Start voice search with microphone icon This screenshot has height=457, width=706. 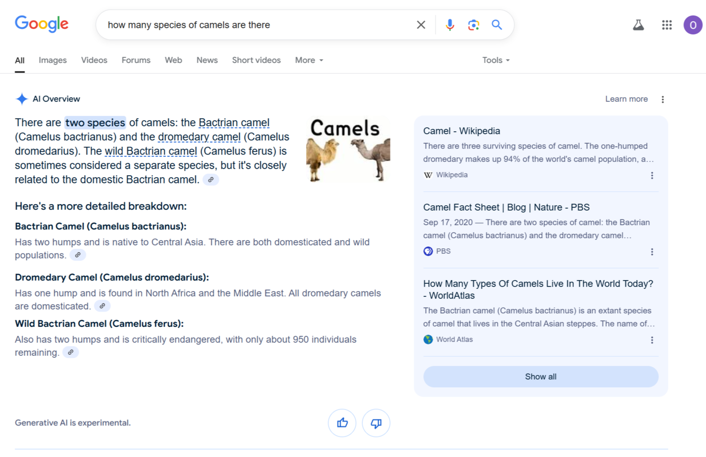(x=450, y=25)
